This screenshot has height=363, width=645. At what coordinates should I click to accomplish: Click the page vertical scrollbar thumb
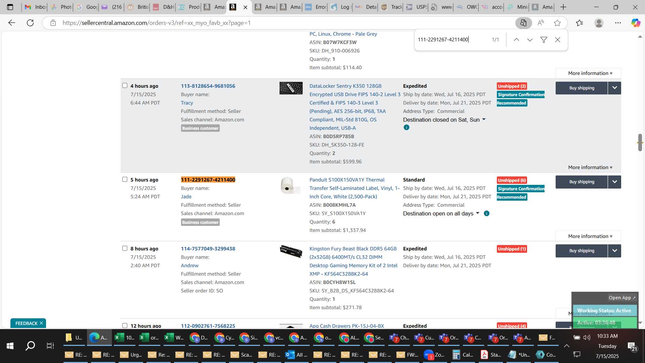click(640, 143)
